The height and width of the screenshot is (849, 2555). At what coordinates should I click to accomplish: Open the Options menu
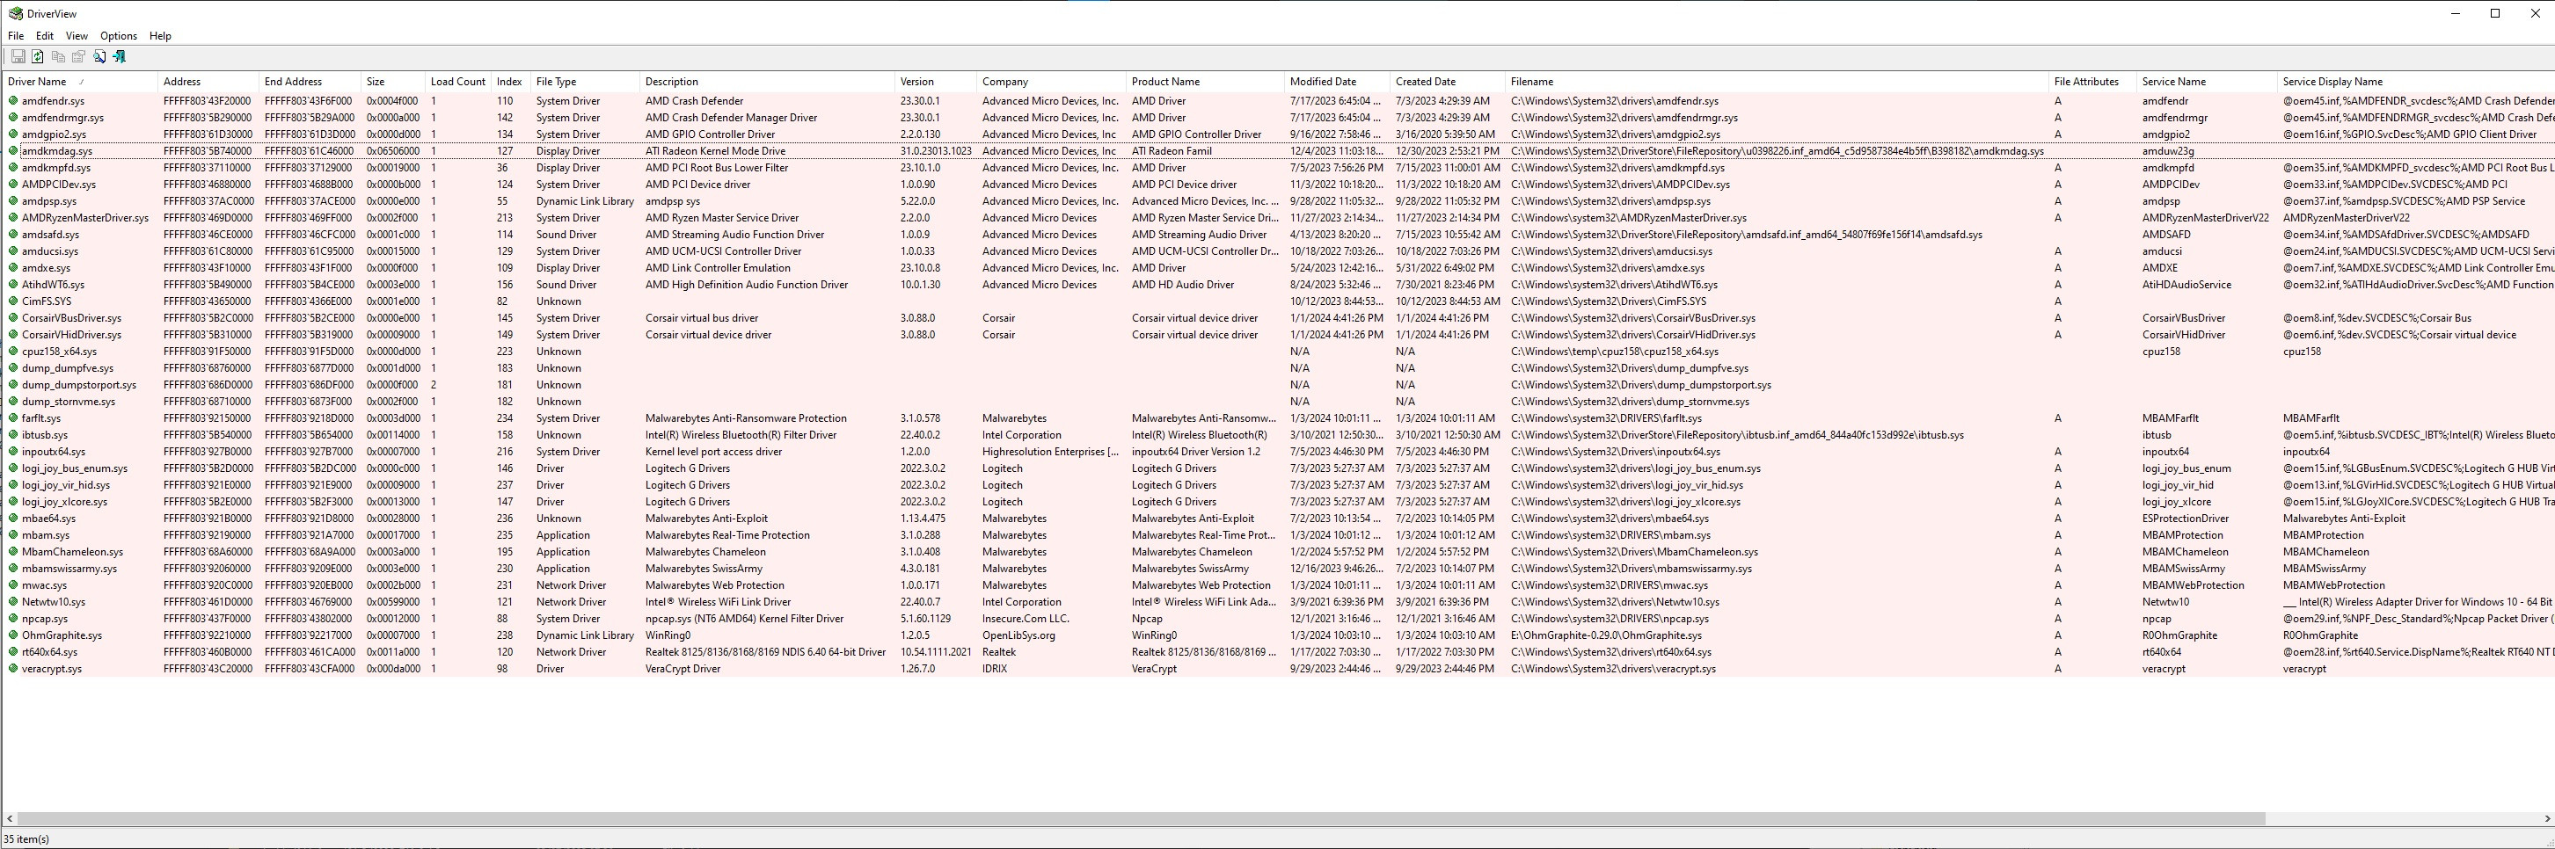click(119, 36)
